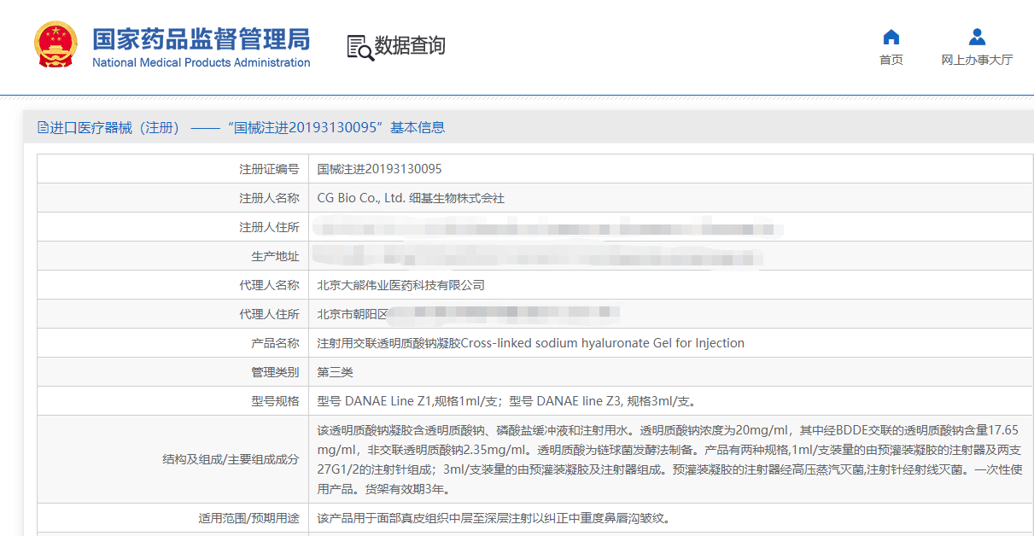Click the 国家药品监督管理局 title text
The height and width of the screenshot is (536, 1034).
point(202,38)
